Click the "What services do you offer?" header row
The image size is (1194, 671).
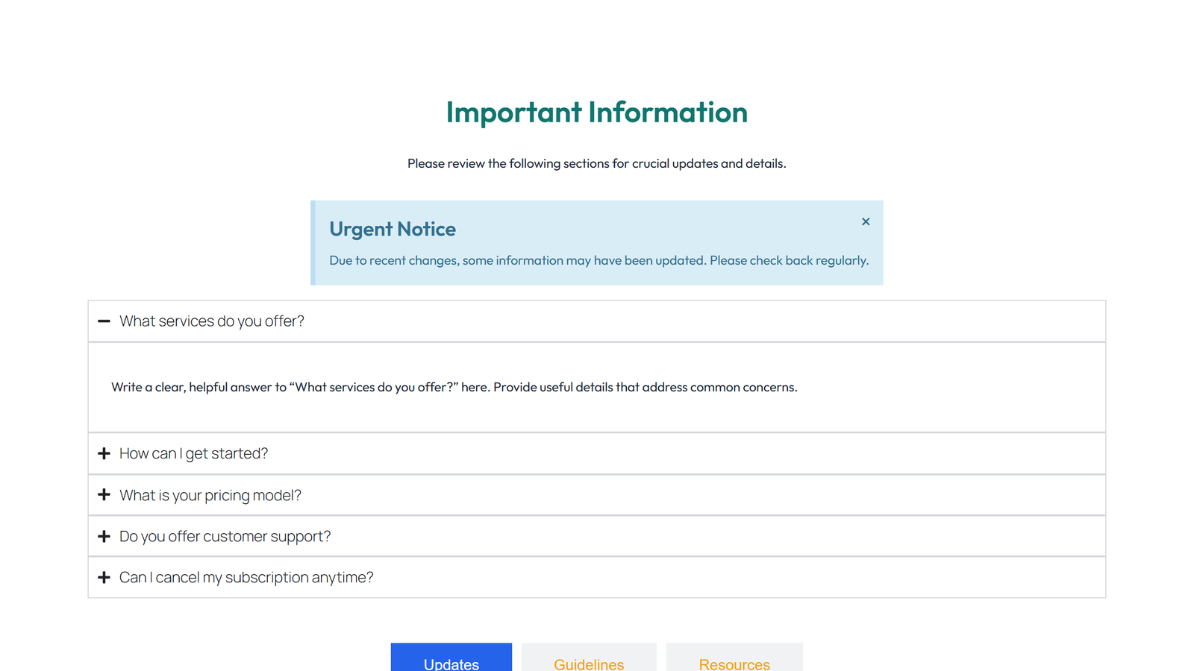click(x=212, y=321)
